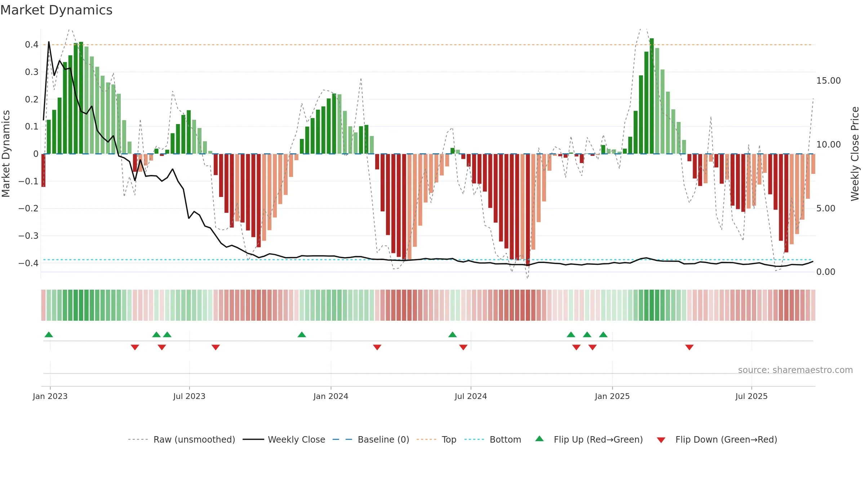Click the Jul 2024 x-axis label
This screenshot has height=487, width=865.
pos(471,396)
